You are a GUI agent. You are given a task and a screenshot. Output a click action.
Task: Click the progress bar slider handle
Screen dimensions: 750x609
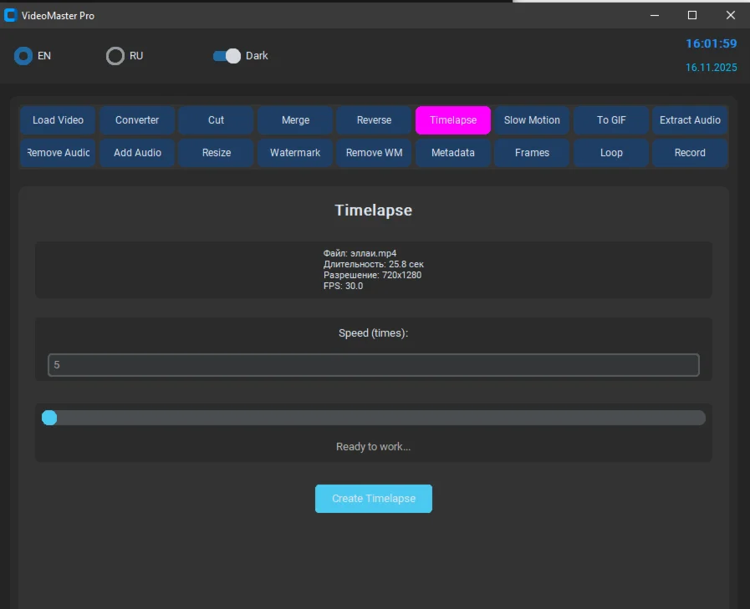point(49,418)
